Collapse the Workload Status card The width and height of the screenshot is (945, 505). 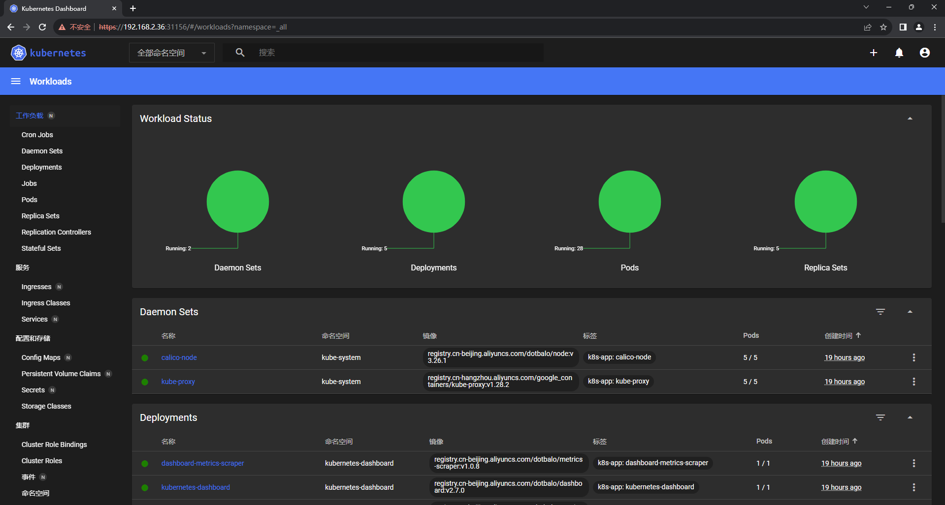pos(910,119)
